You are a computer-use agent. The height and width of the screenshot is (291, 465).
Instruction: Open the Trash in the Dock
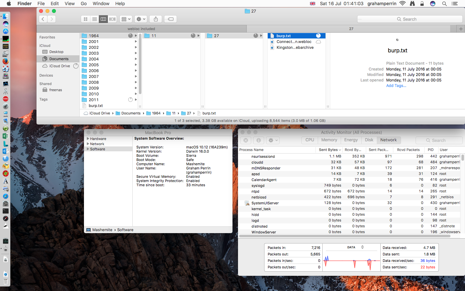click(5, 282)
